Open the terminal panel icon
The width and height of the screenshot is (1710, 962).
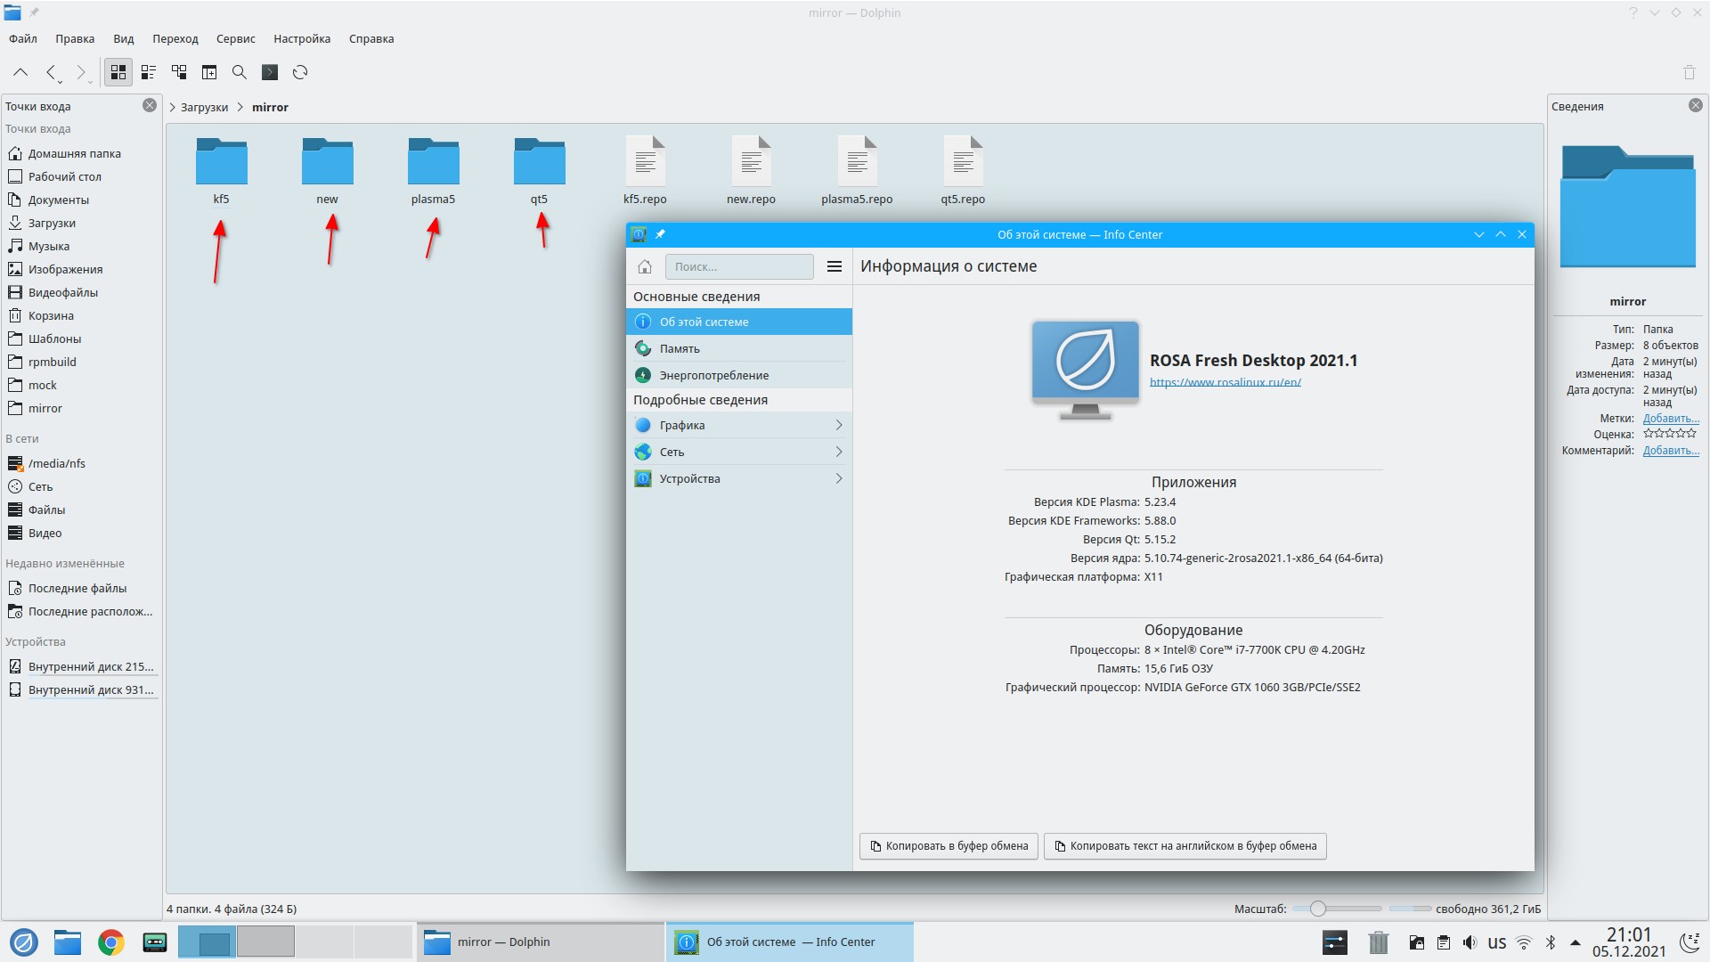[x=270, y=72]
